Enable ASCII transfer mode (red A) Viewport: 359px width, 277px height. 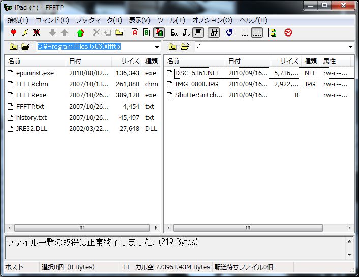(x=135, y=32)
